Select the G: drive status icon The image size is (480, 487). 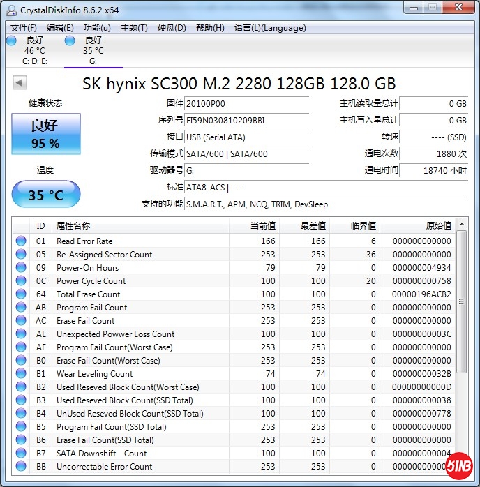(70, 41)
